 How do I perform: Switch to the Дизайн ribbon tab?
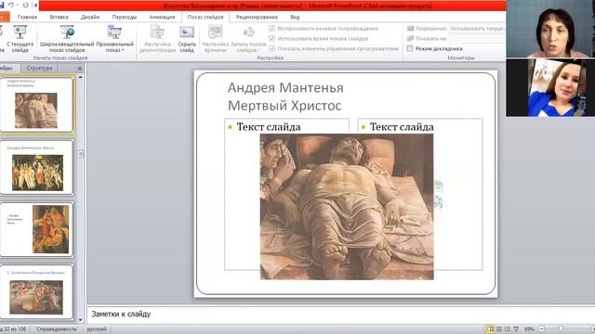[x=90, y=17]
